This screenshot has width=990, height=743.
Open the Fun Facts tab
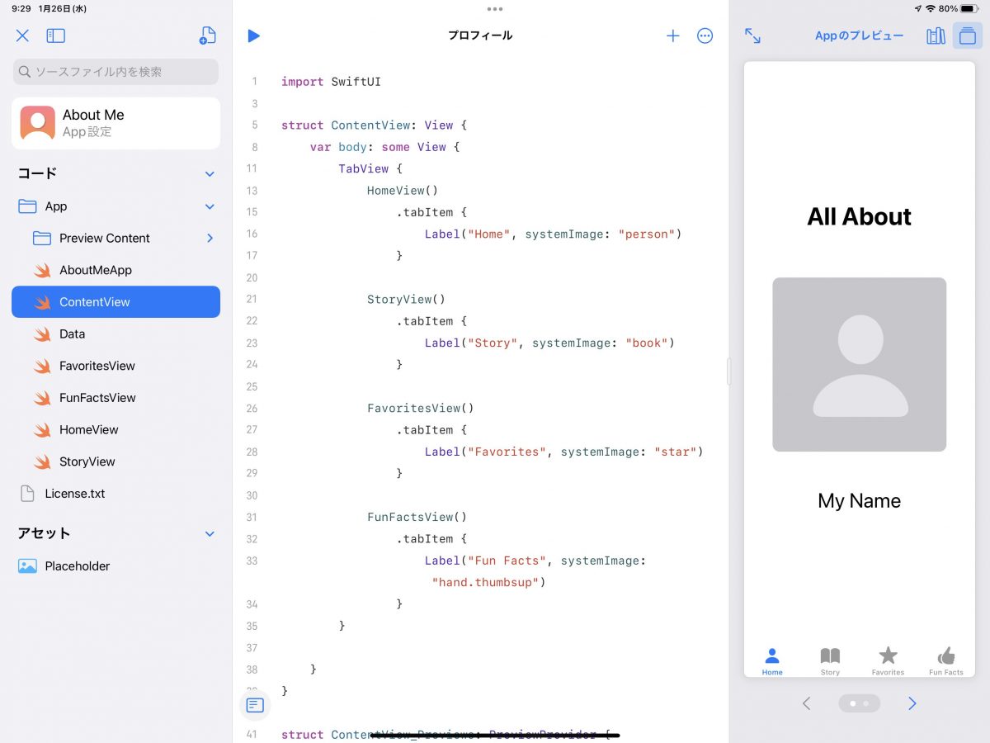tap(945, 660)
